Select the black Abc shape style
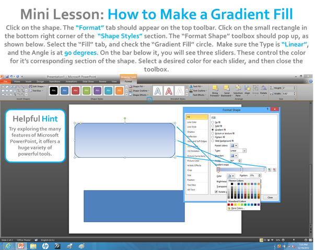 pyautogui.click(x=54, y=91)
